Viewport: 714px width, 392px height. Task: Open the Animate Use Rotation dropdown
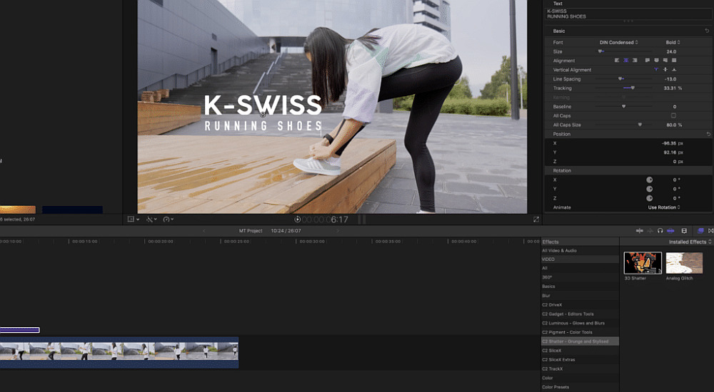coord(664,207)
